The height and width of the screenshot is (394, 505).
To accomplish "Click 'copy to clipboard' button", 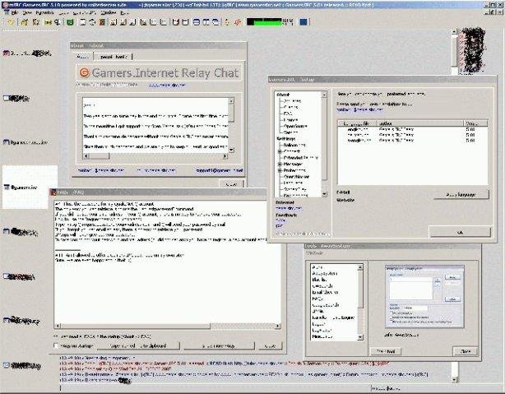I will click(x=138, y=346).
